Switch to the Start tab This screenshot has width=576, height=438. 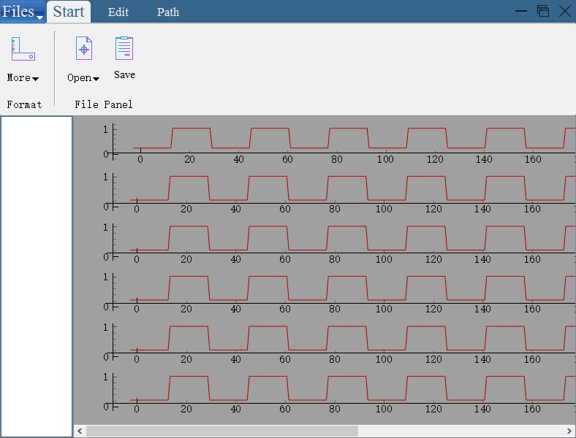click(69, 12)
